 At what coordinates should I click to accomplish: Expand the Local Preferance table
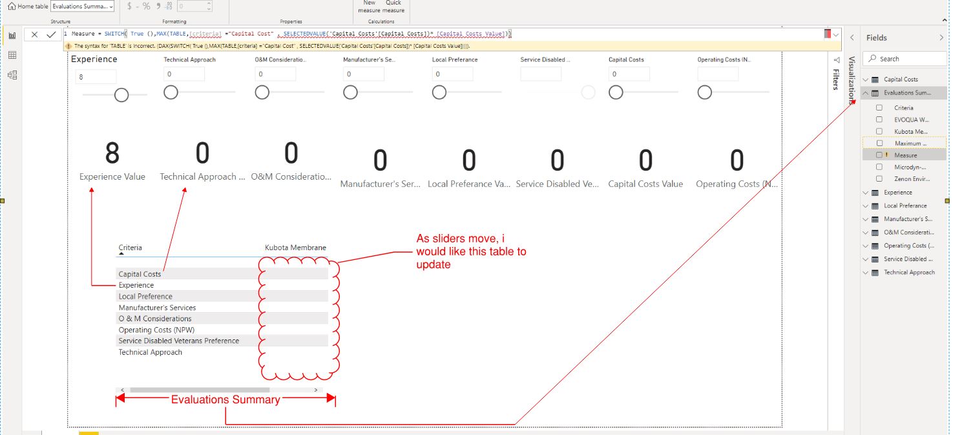[x=866, y=206]
